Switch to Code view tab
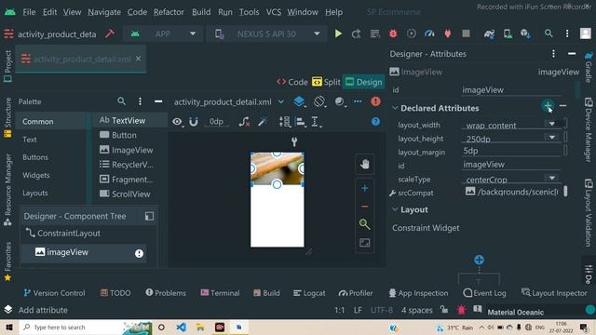Screen dimensions: 596x335 pos(291,82)
